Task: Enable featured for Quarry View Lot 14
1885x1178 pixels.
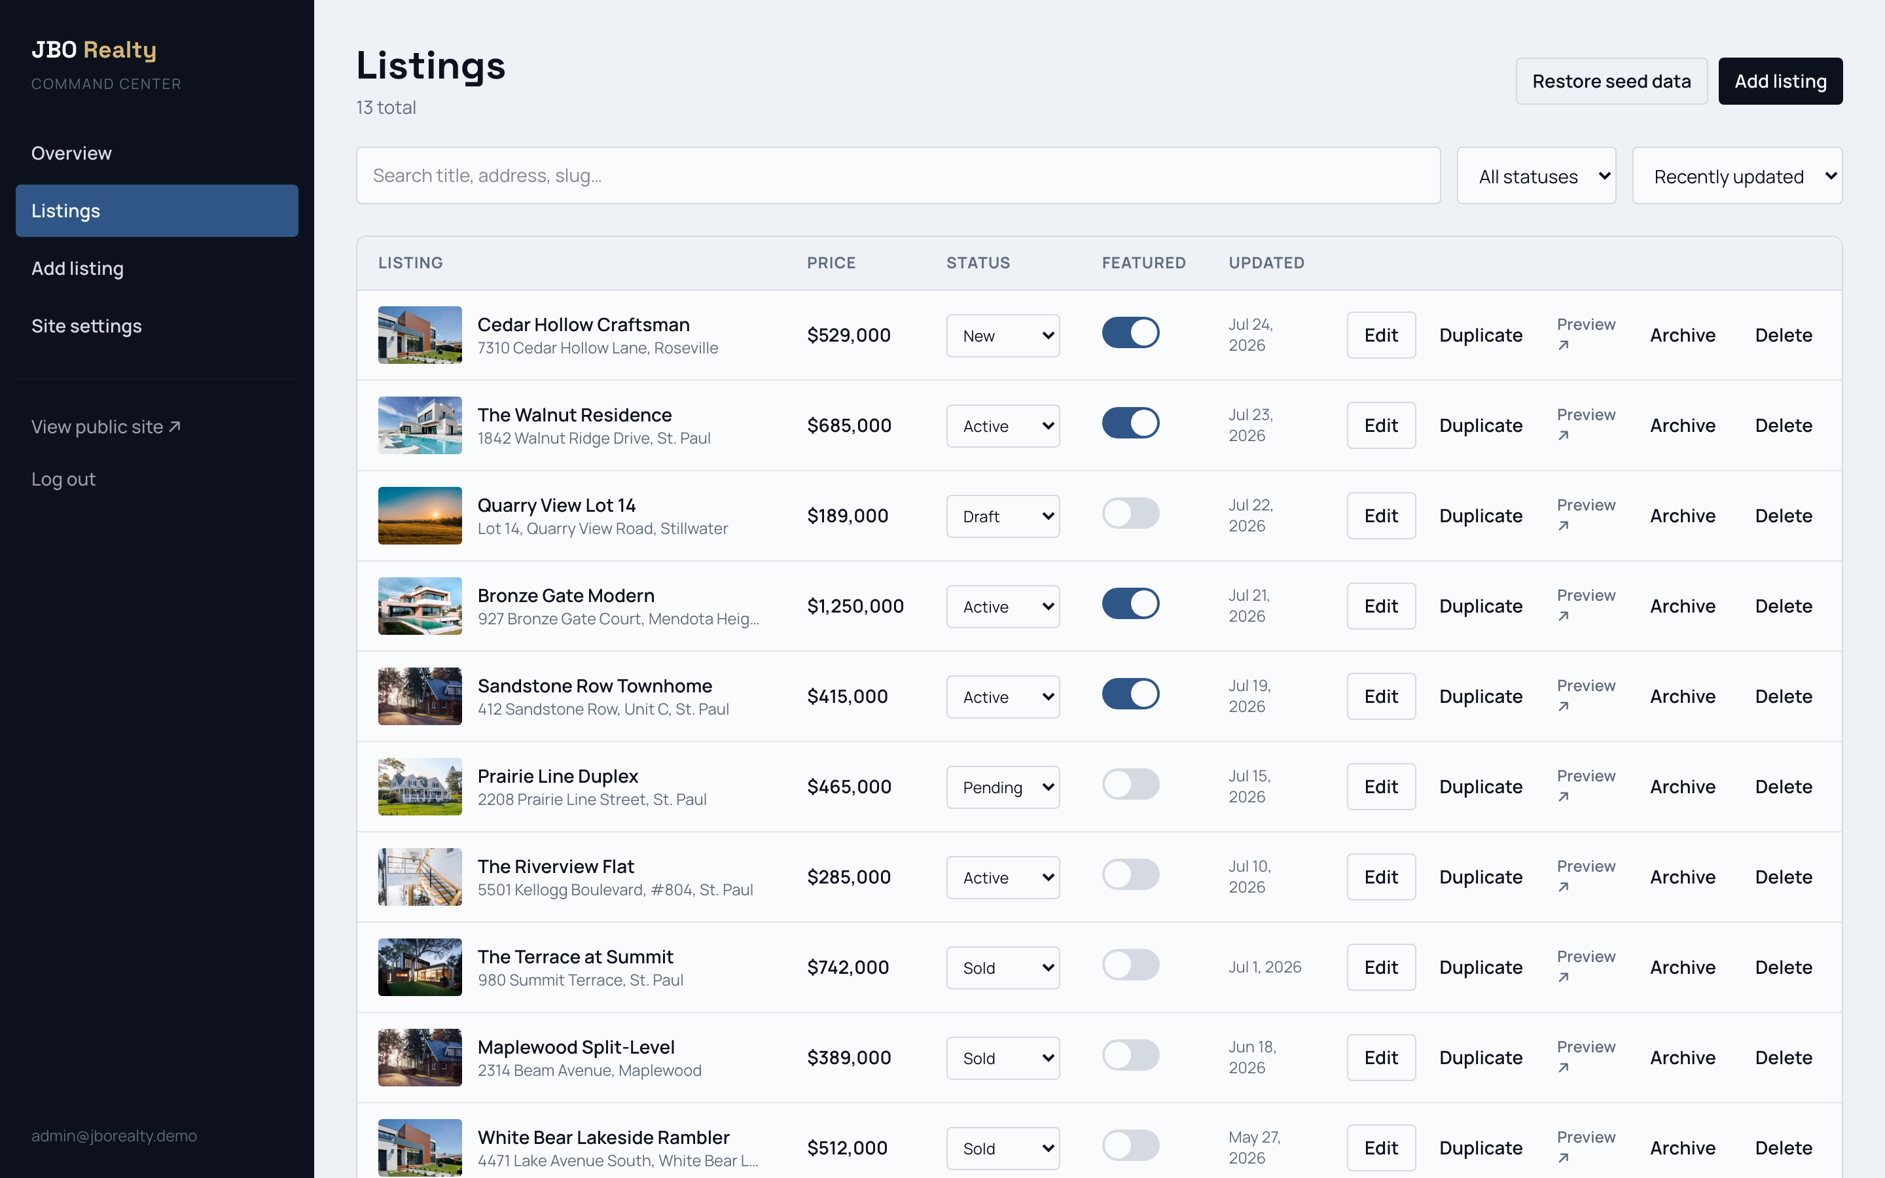Action: (x=1130, y=514)
